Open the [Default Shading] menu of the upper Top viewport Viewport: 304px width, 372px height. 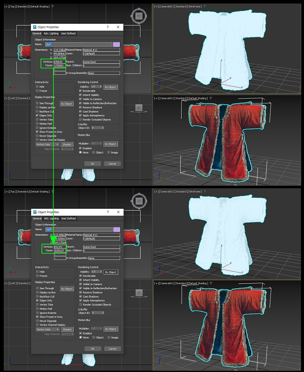point(40,7)
